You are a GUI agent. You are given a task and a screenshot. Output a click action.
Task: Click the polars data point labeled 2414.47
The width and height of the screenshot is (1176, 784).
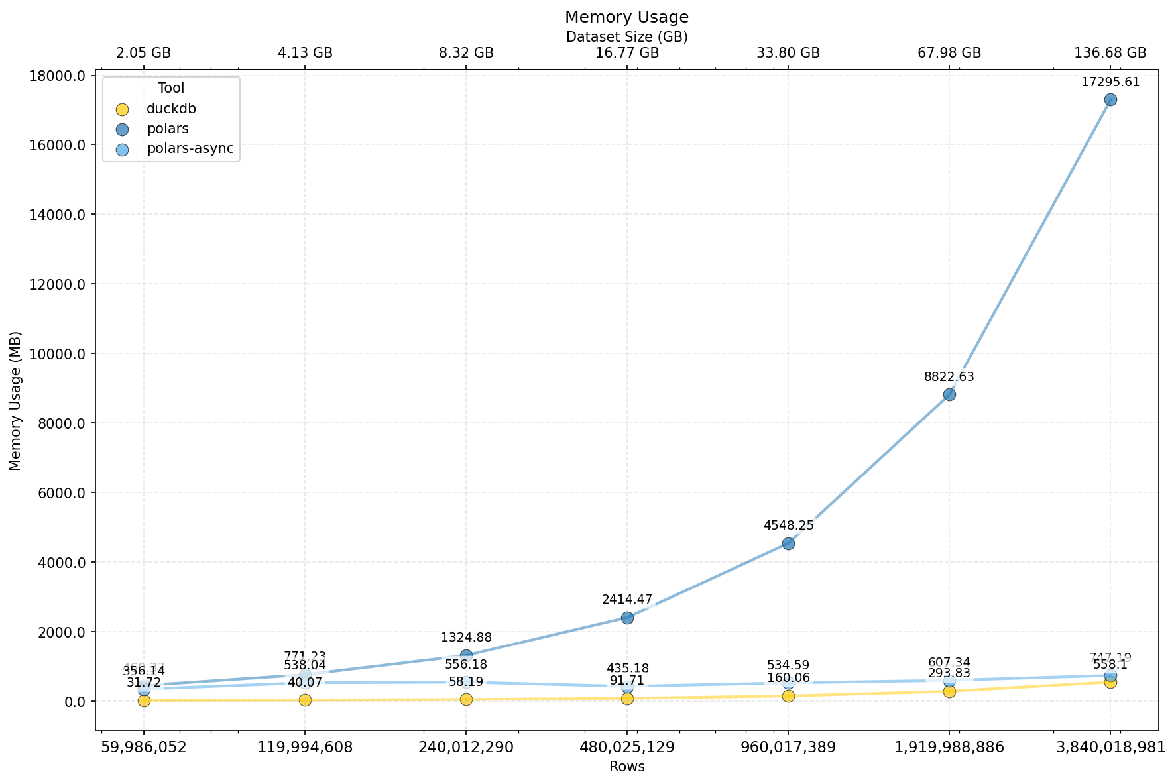[628, 617]
